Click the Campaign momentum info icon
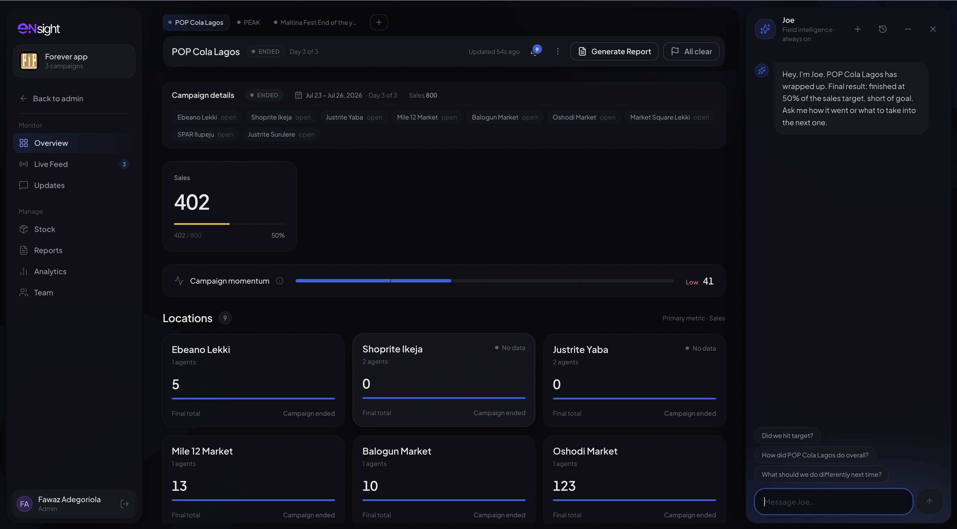 click(280, 281)
